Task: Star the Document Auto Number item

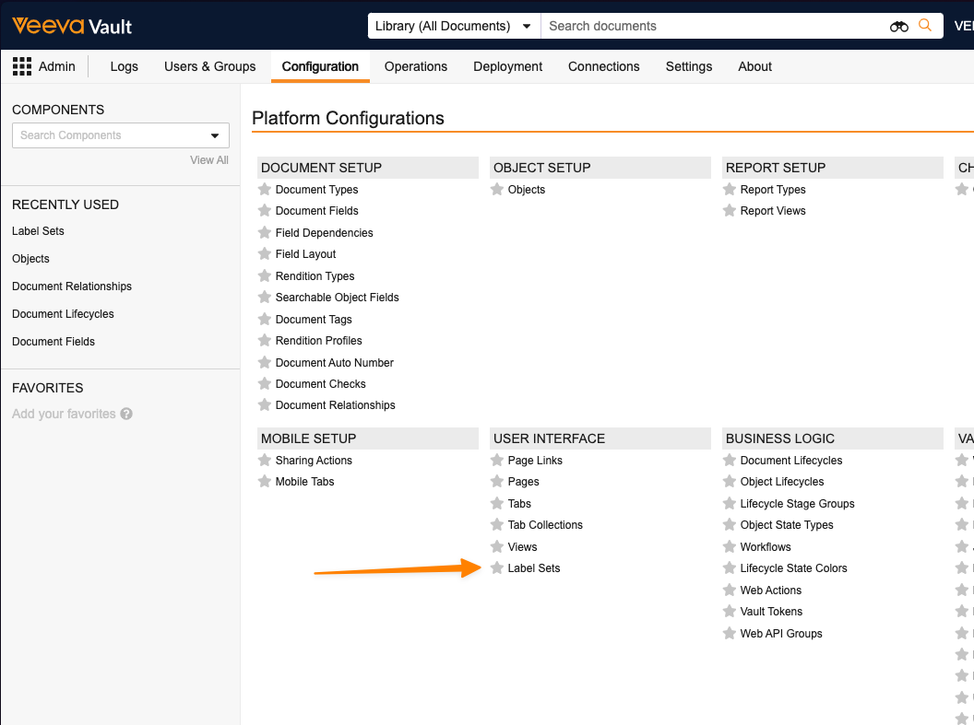Action: click(265, 362)
